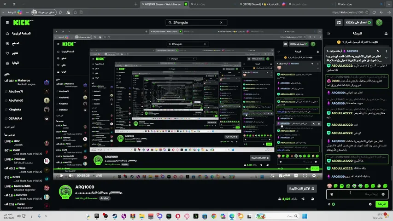Screen dimensions: 393x221
Task: Open recommended channel klash
Action: (x=27, y=152)
